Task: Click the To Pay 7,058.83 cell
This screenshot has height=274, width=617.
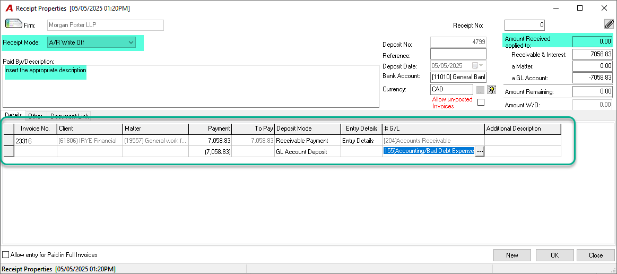Action: pos(254,141)
